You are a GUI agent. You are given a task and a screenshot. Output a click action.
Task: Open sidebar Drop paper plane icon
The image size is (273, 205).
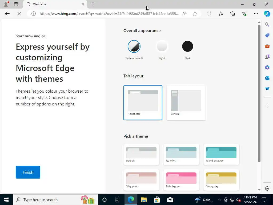coord(267,89)
